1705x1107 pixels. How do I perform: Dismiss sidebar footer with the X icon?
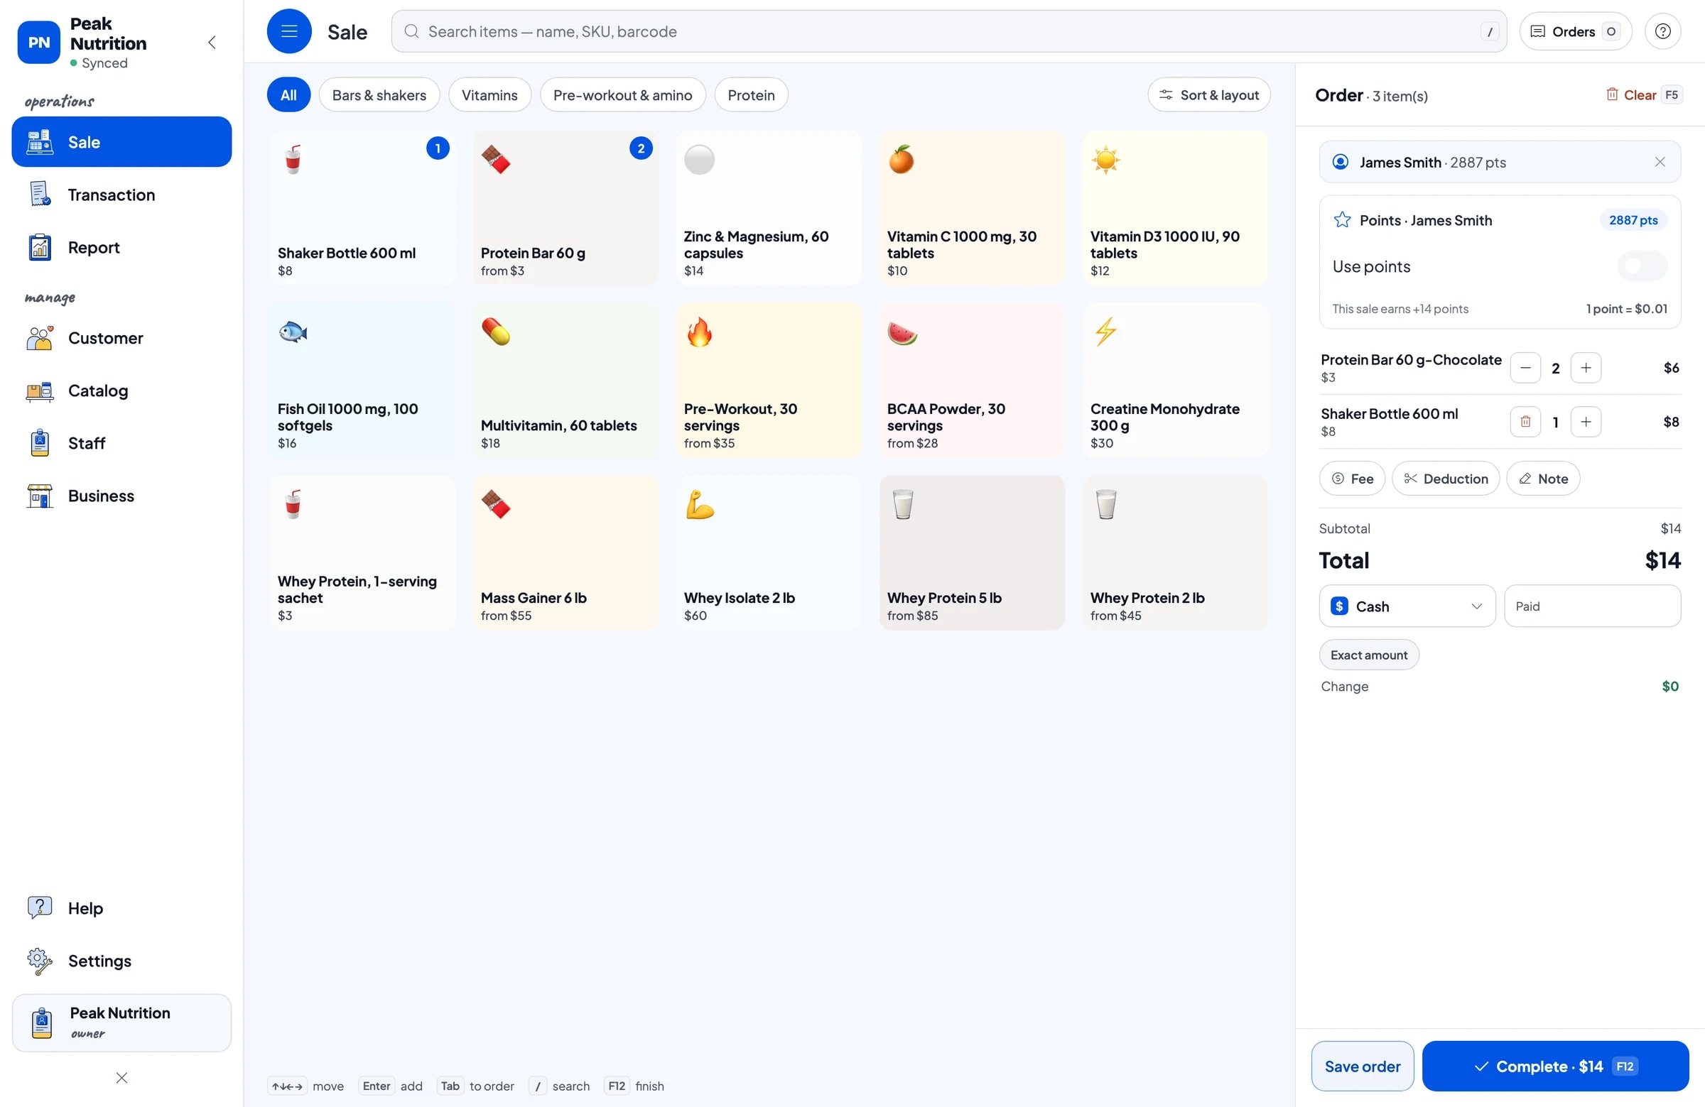tap(121, 1078)
